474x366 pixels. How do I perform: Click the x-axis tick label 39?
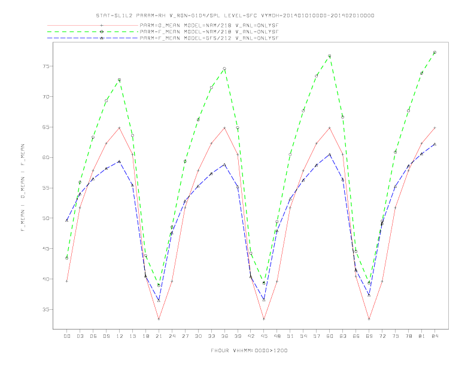pyautogui.click(x=238, y=336)
